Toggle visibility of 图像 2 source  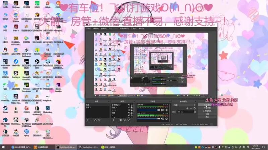pyautogui.click(x=129, y=107)
